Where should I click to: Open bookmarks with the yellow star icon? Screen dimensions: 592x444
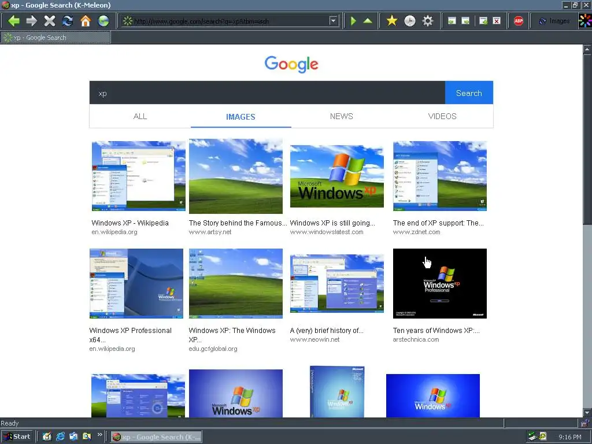392,21
